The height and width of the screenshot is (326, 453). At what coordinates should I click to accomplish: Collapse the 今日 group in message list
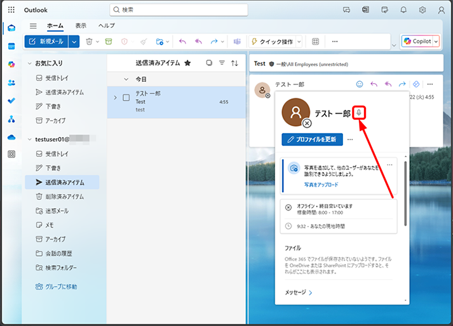126,79
